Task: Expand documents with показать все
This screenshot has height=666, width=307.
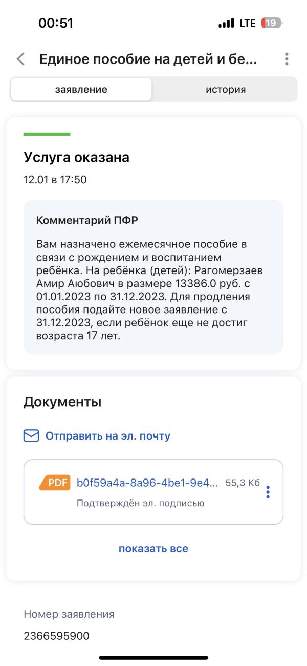Action: 153,549
